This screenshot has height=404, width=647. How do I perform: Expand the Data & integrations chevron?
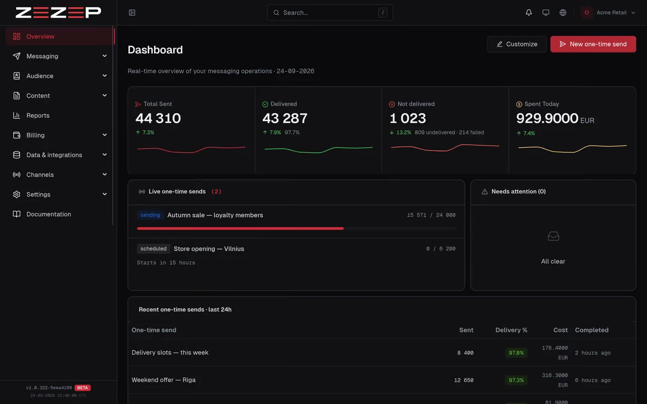(105, 155)
